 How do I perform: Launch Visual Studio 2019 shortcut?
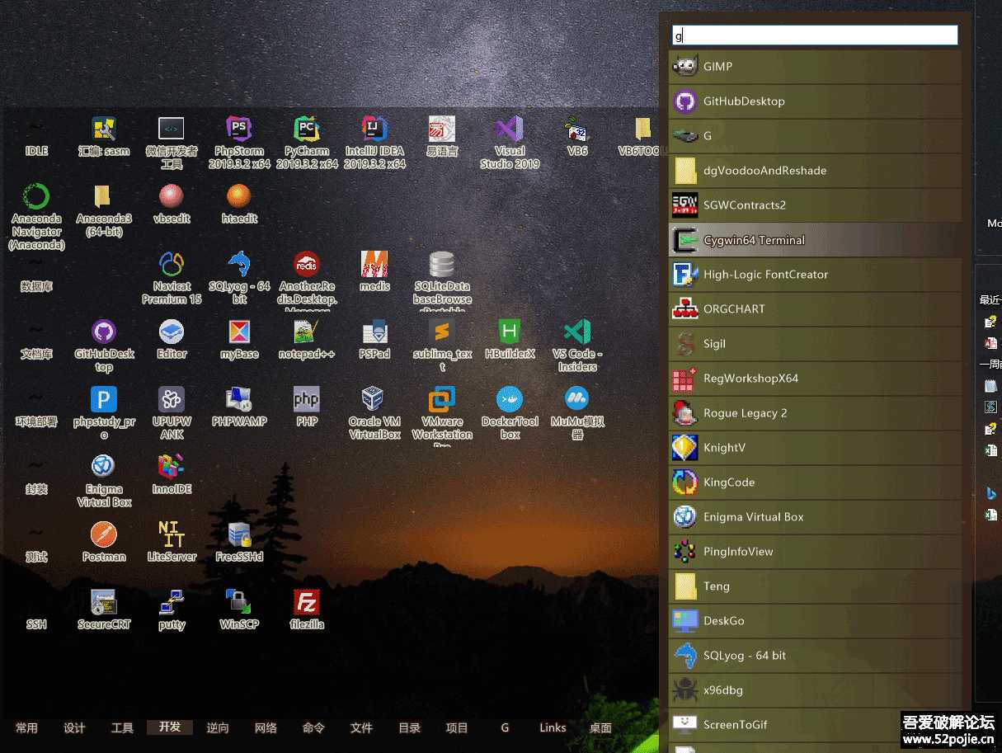[x=510, y=130]
